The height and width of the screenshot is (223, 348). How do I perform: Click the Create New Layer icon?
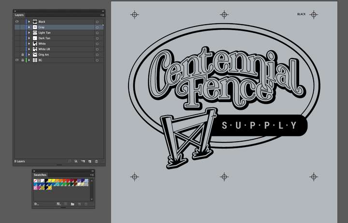point(90,161)
